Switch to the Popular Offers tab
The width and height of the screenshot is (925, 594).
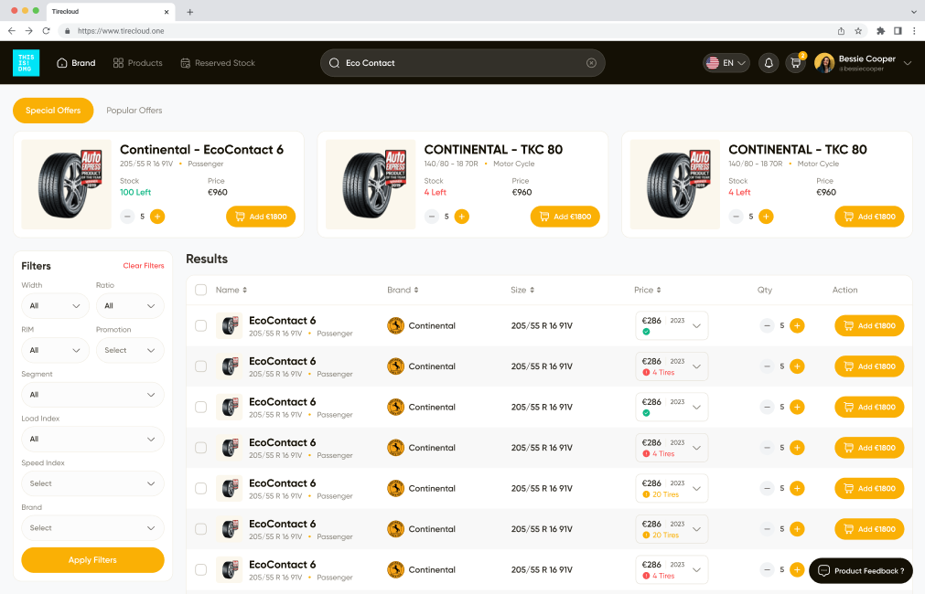click(134, 111)
